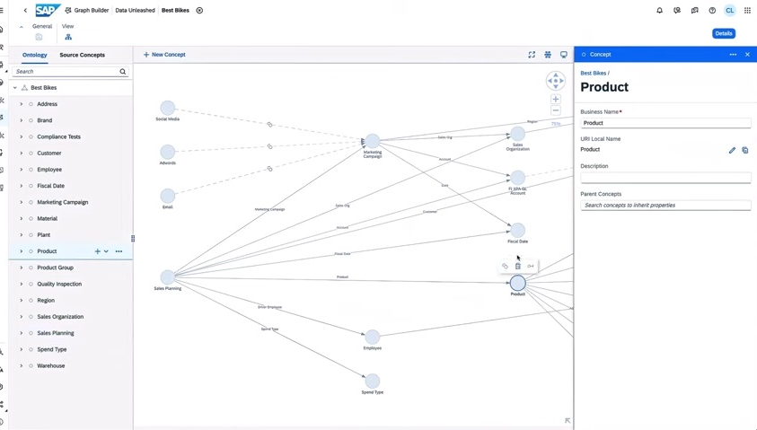Click the Details button

coord(723,33)
